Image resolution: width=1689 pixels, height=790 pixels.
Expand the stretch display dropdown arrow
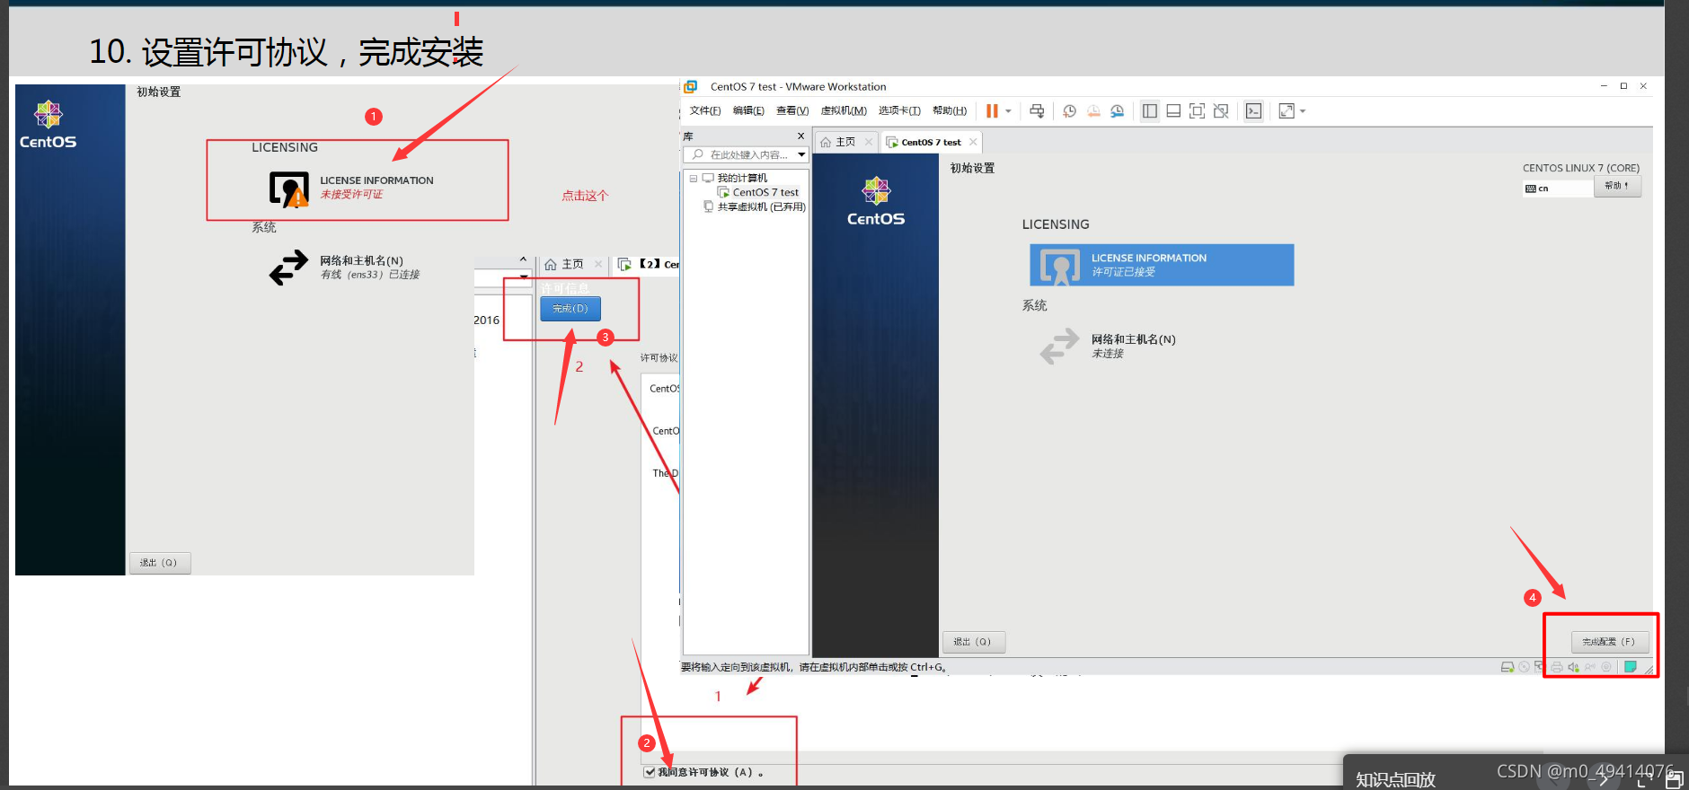coord(1303,111)
